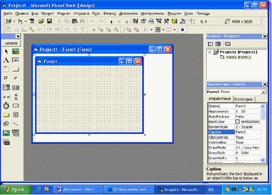Viewport: 272px width, 195px height.
Task: Open project with the folder icon
Action: pyautogui.click(x=41, y=21)
